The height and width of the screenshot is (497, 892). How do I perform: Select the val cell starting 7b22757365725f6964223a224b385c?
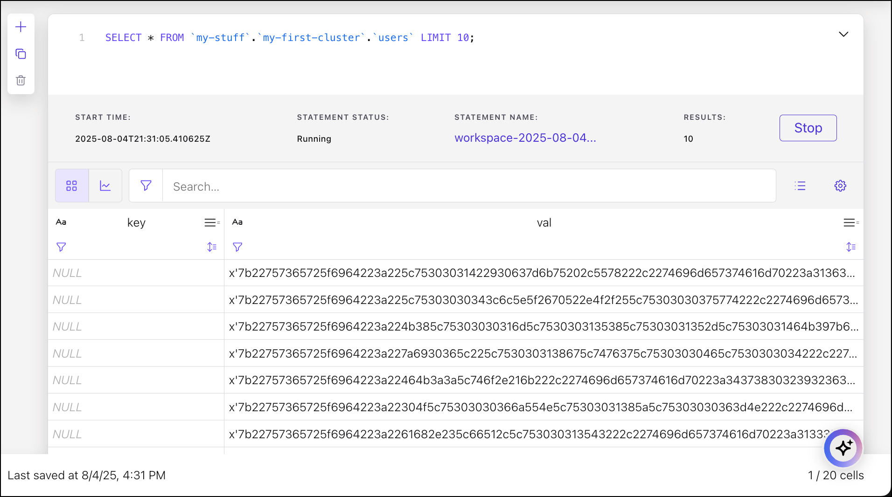[544, 326]
